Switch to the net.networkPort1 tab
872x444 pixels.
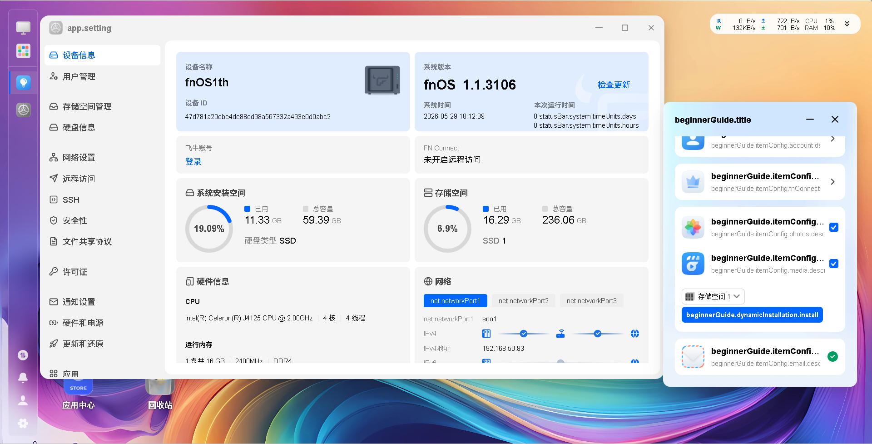pos(455,301)
